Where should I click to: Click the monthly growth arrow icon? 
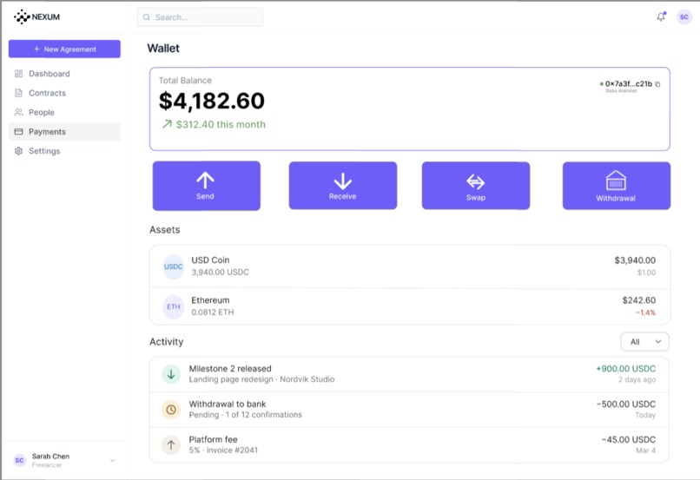(167, 124)
